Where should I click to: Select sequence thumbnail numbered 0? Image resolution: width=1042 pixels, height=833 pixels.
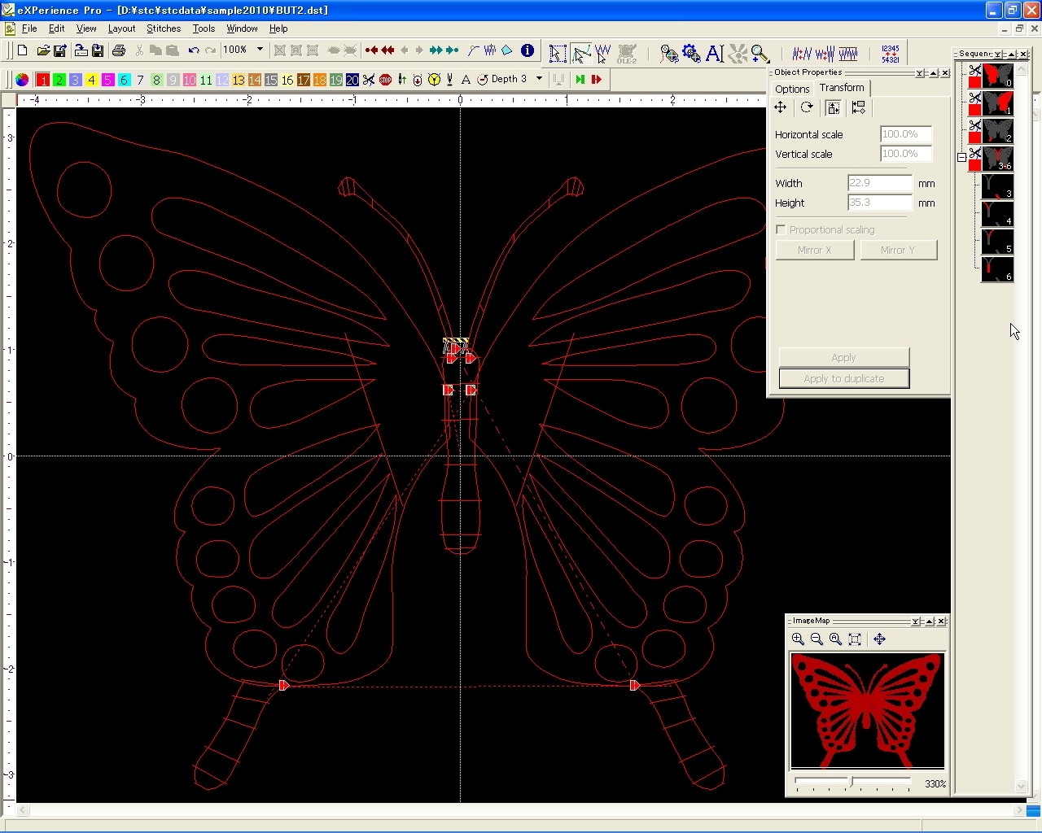(x=997, y=76)
